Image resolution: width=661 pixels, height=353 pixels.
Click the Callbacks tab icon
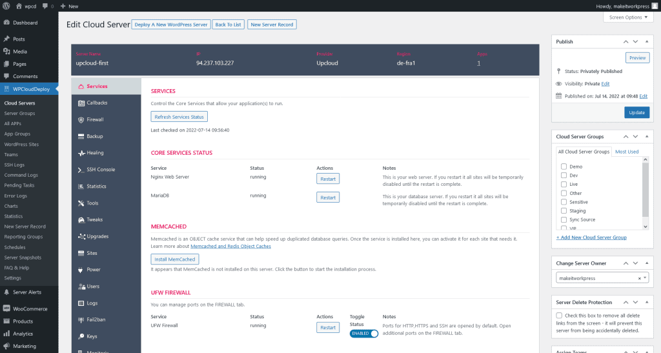[x=81, y=103]
